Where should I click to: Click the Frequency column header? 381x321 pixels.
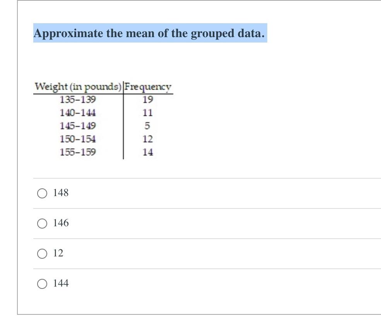148,87
